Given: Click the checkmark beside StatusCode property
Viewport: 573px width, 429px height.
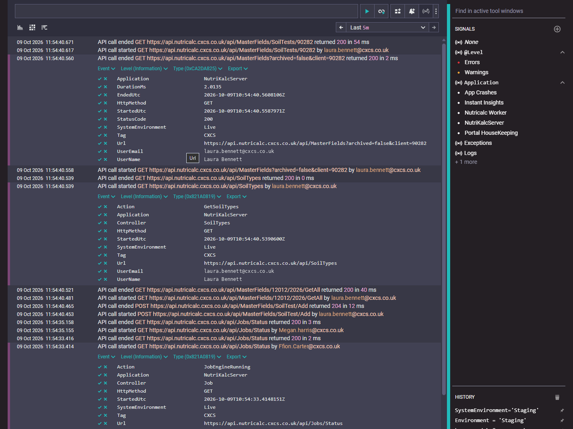Looking at the screenshot, I should click(99, 119).
